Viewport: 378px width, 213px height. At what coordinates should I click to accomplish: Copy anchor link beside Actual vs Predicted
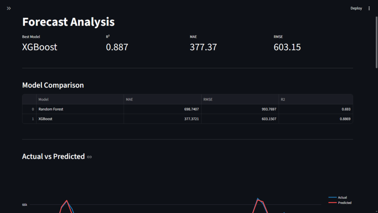[x=89, y=157]
